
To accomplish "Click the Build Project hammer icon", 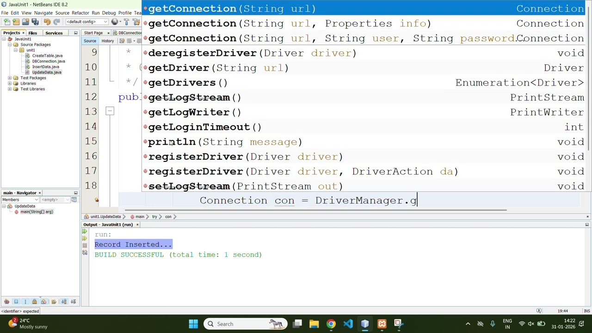I will (x=127, y=22).
